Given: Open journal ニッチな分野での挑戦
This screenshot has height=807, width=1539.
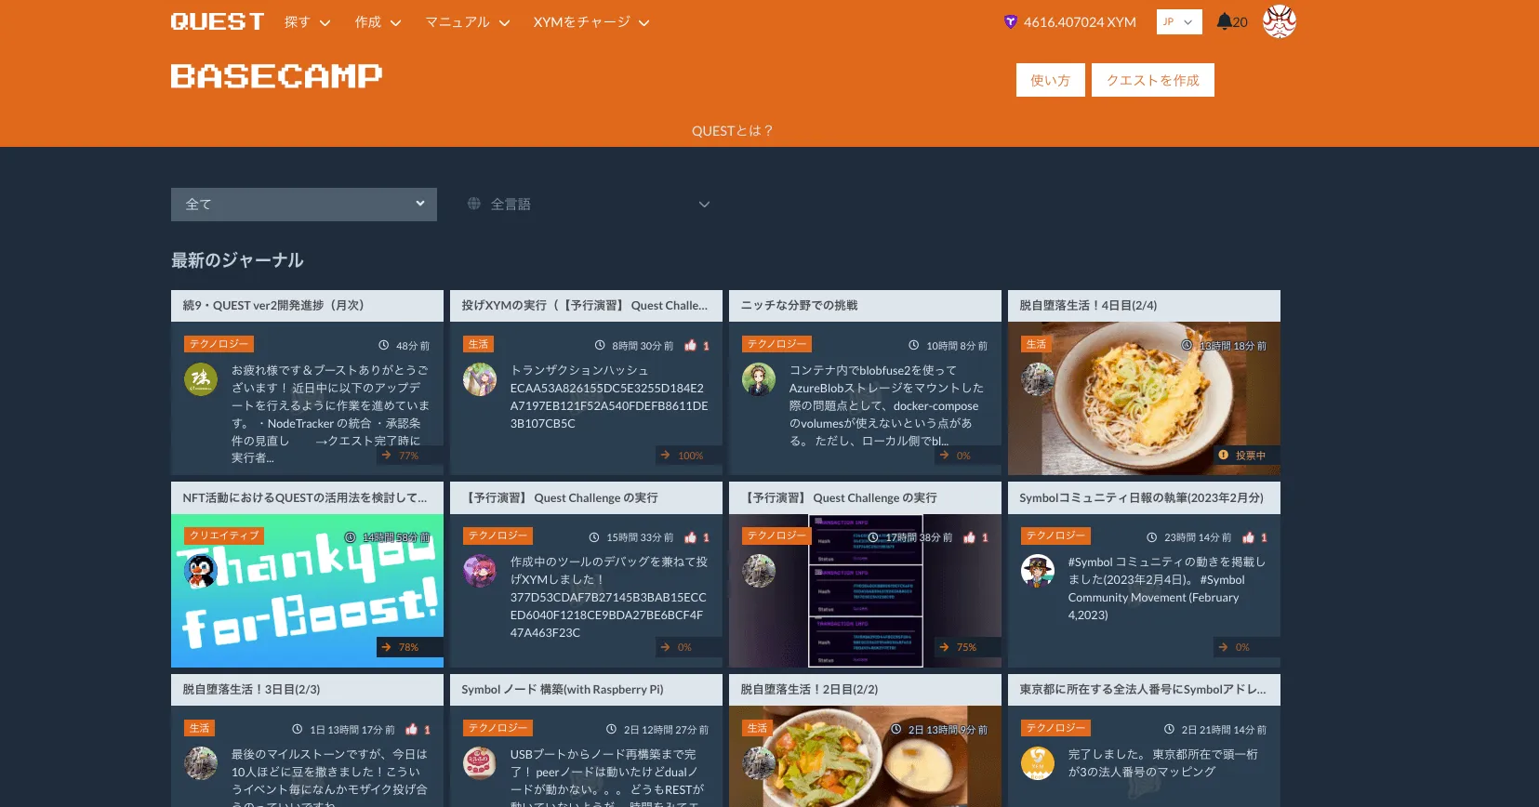Looking at the screenshot, I should pos(865,305).
